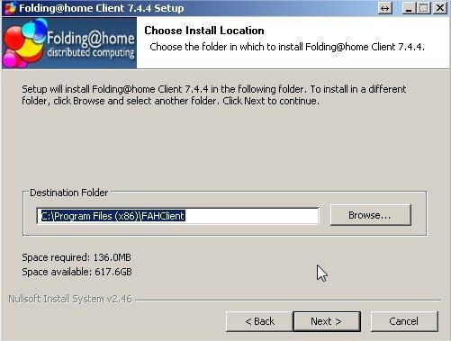Click 'Nullsoft Install System v2.46' text
Viewport: 451px width, 341px height.
pos(70,299)
